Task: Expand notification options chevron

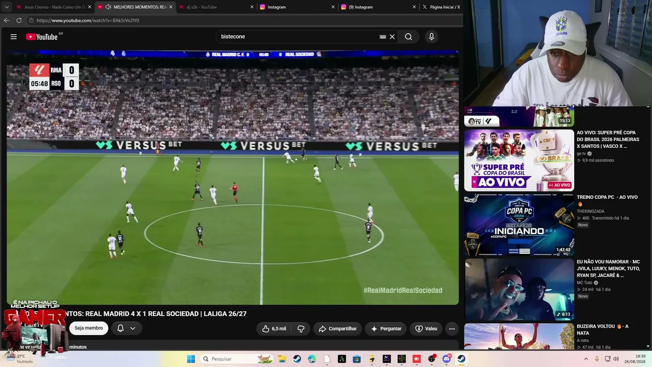Action: (x=132, y=328)
